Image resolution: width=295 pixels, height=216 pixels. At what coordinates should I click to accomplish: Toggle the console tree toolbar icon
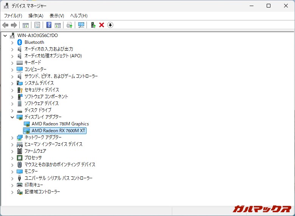pos(26,25)
